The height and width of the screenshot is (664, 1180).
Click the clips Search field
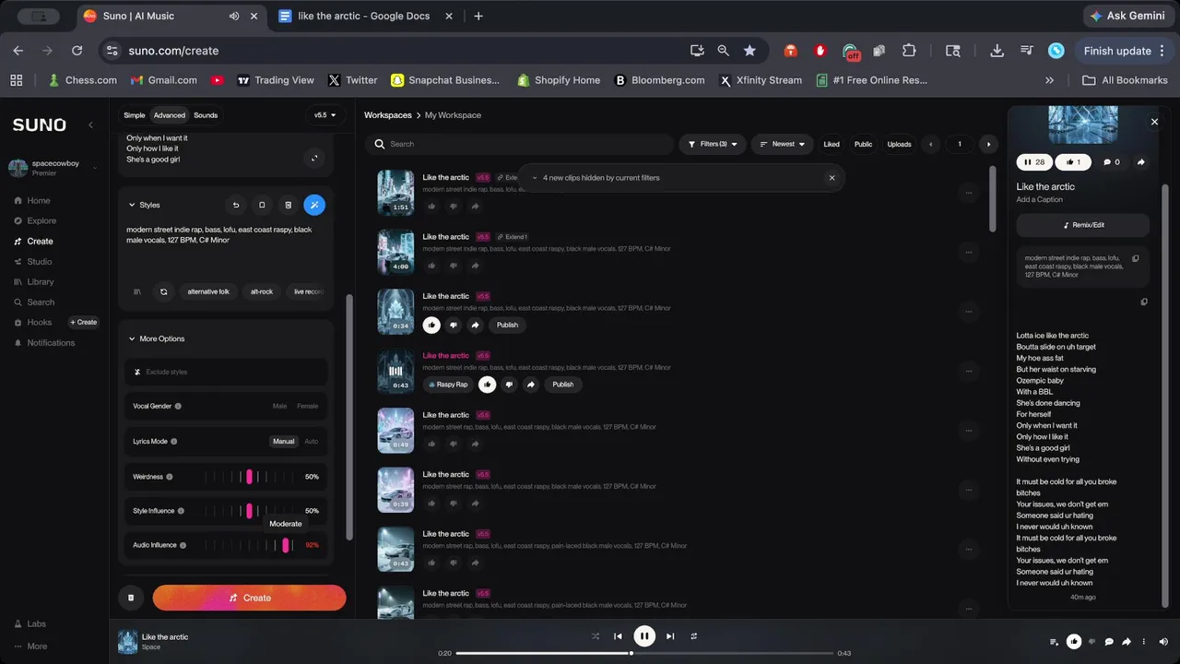520,144
